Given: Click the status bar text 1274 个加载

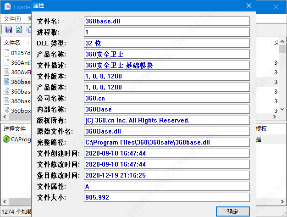Looking at the screenshot, I should 17,212.
